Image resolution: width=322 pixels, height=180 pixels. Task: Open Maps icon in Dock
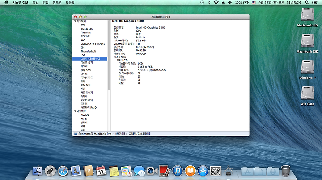(127, 171)
